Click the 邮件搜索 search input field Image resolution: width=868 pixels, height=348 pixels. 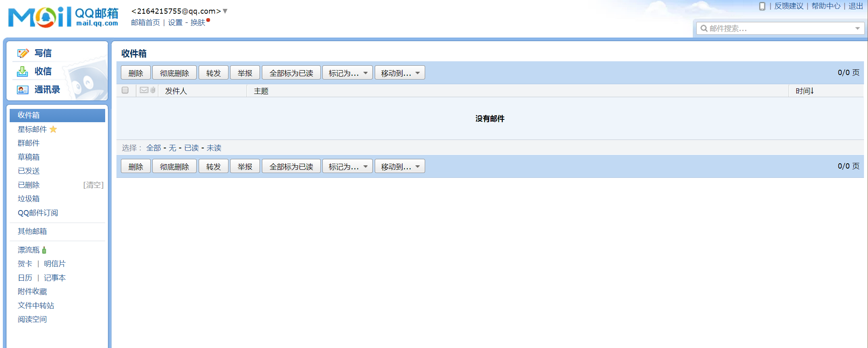click(778, 29)
